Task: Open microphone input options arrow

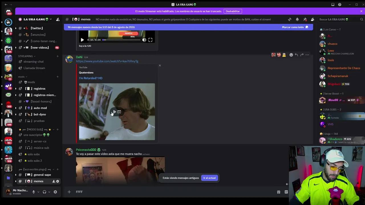Action: click(x=38, y=192)
